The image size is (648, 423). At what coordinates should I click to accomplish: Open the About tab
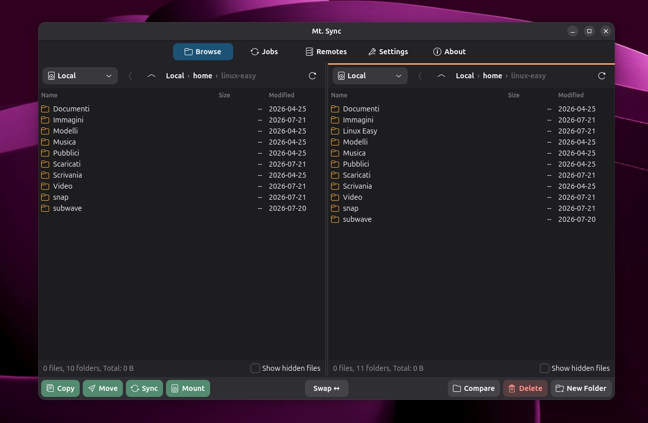(x=449, y=52)
